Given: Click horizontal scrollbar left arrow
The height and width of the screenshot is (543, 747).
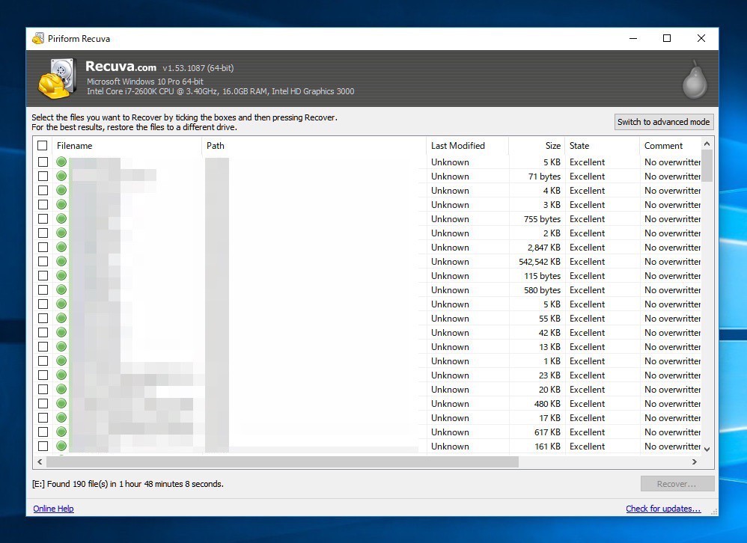Looking at the screenshot, I should pos(40,461).
